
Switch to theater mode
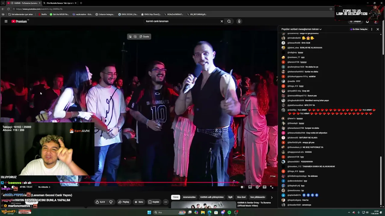click(x=264, y=187)
